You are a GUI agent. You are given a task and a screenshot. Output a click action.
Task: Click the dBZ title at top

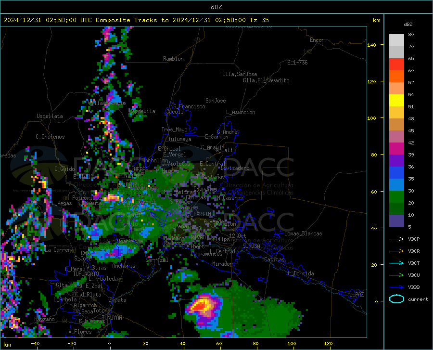coord(216,7)
